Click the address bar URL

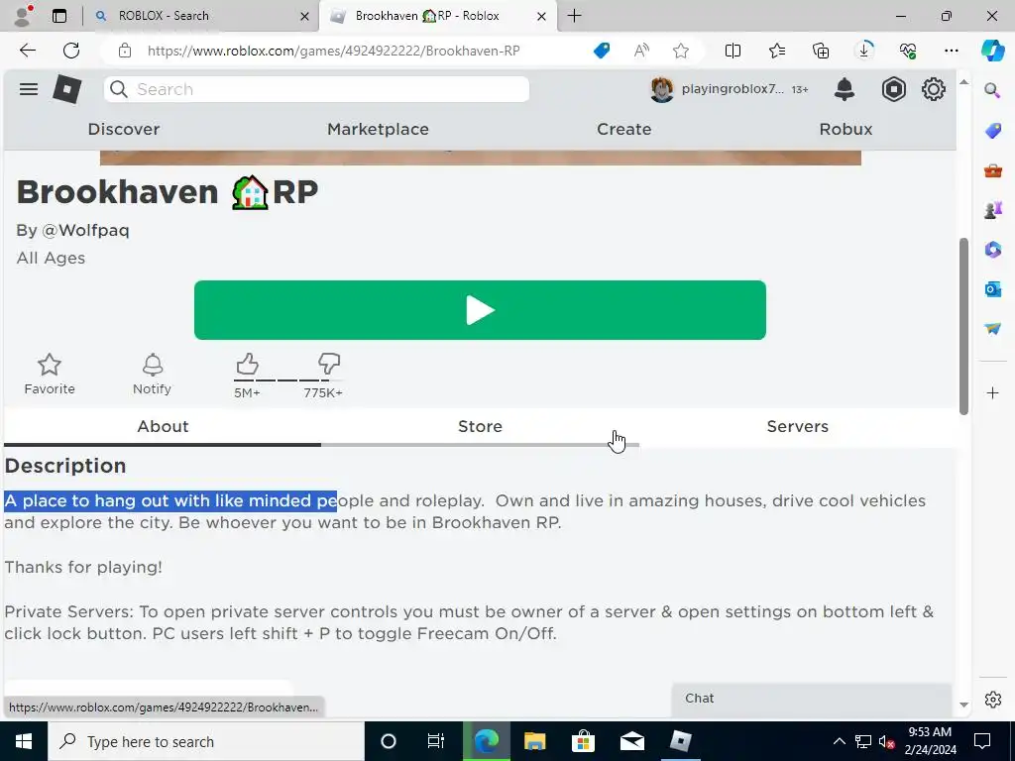333,51
